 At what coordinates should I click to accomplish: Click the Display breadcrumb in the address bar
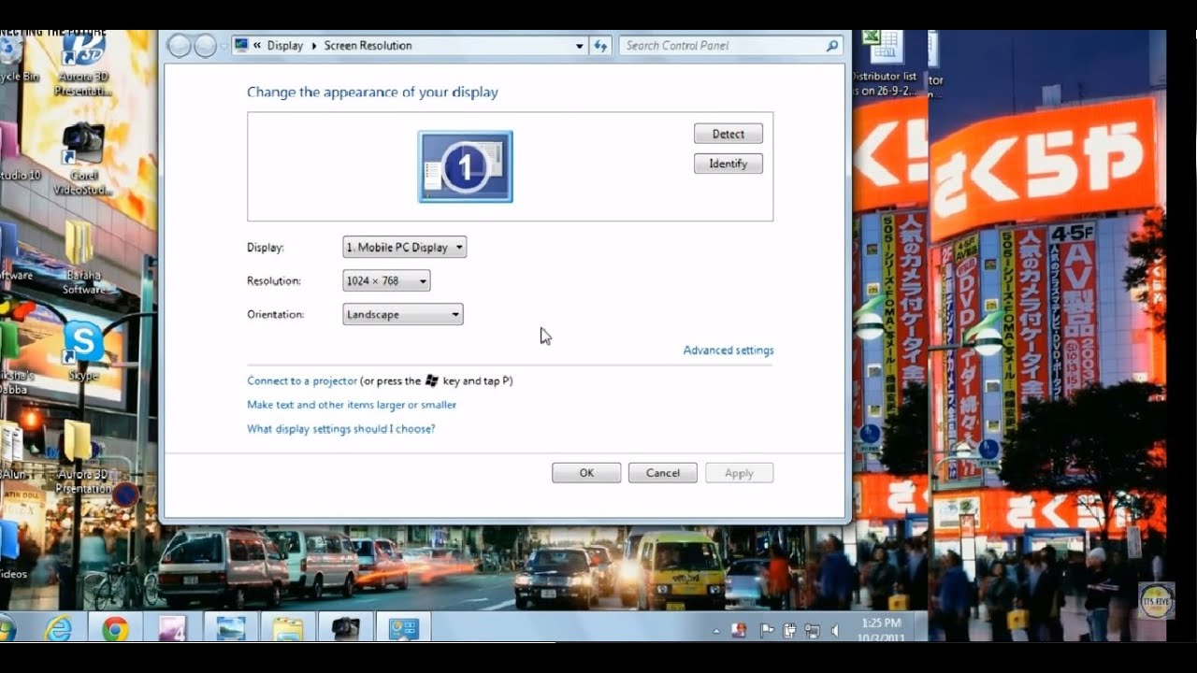284,45
